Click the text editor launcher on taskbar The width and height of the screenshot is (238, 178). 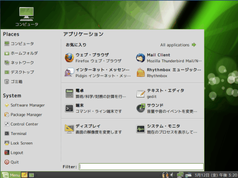pyautogui.click(x=24, y=175)
